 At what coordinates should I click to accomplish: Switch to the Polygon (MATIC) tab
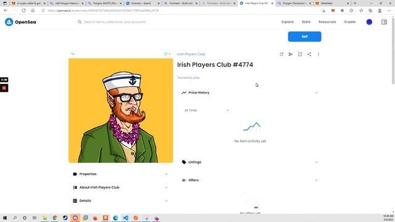(x=105, y=3)
